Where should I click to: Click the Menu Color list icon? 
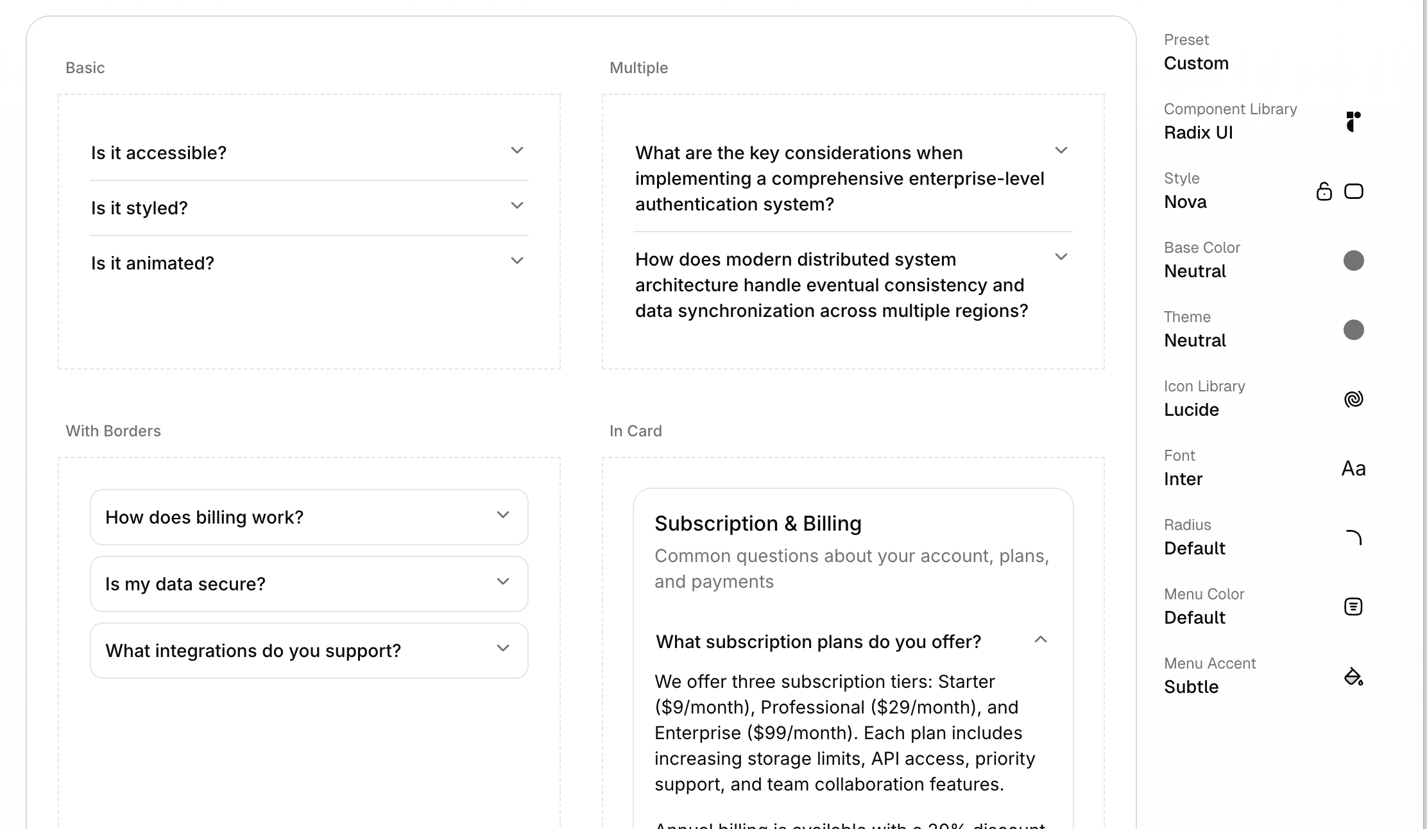point(1353,606)
